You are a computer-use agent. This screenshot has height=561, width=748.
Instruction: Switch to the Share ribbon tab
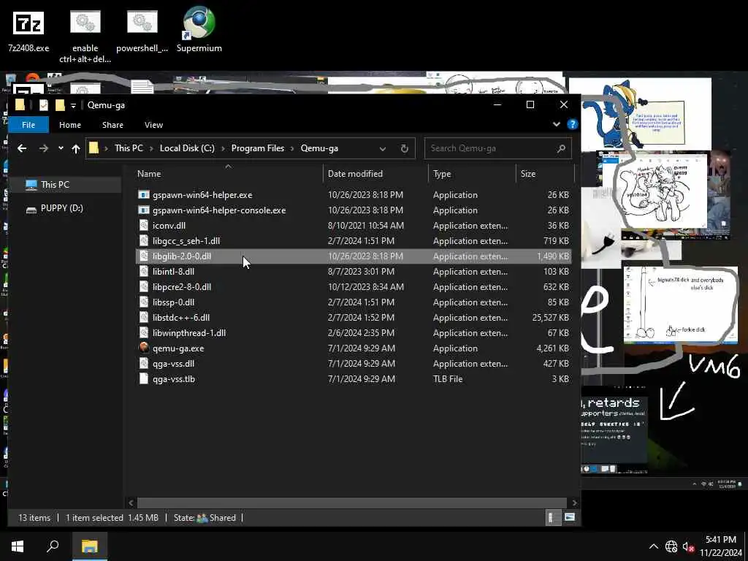112,125
